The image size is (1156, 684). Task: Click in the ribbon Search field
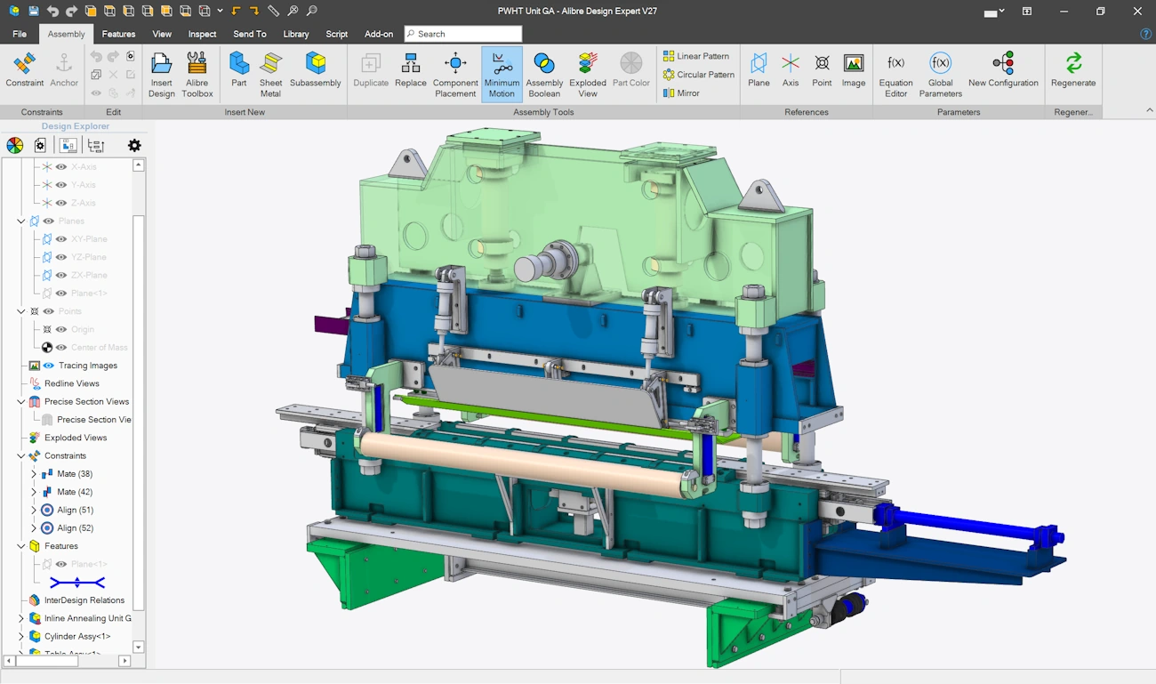tap(462, 34)
